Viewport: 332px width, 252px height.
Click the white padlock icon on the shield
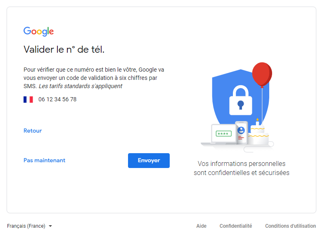point(240,100)
